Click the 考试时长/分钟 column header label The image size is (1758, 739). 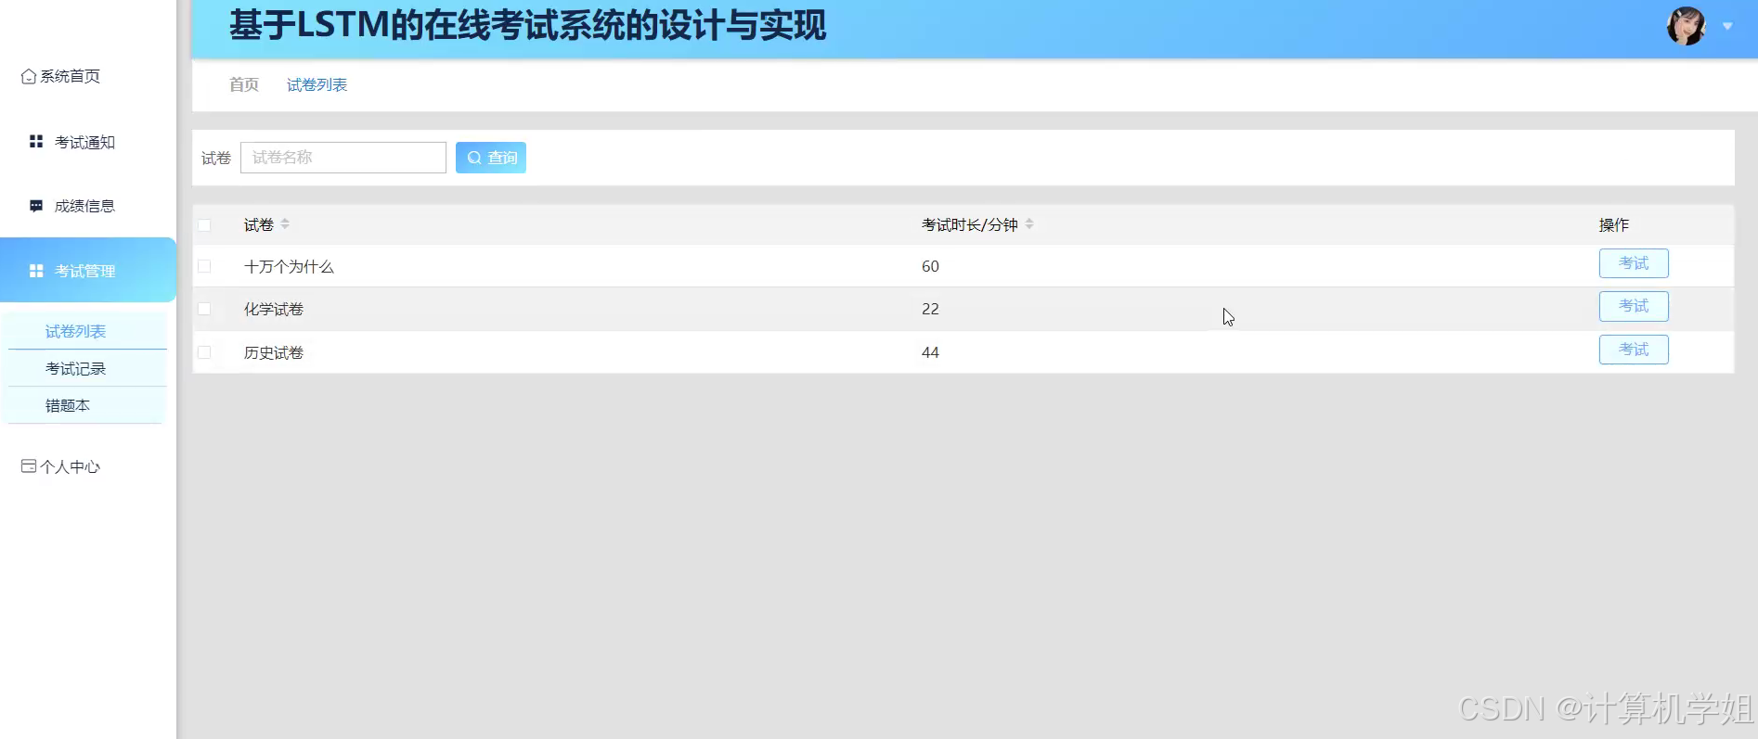tap(969, 225)
